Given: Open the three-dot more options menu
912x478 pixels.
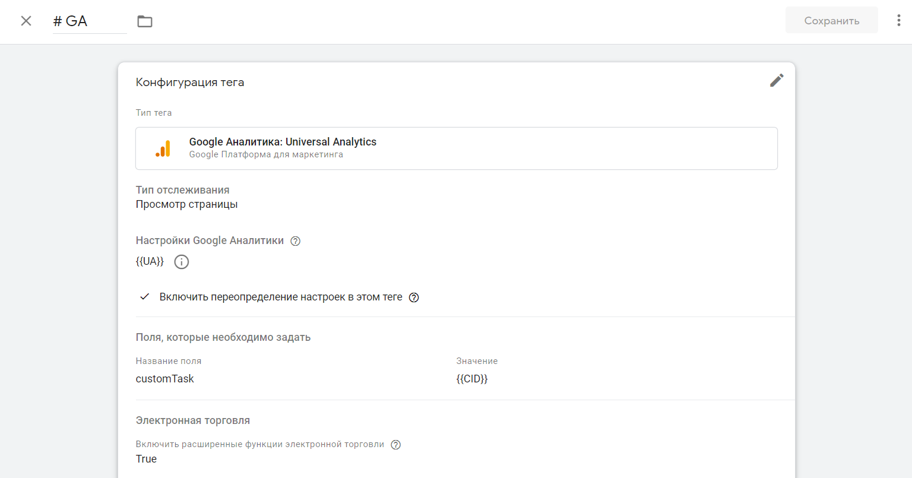Looking at the screenshot, I should click(898, 21).
